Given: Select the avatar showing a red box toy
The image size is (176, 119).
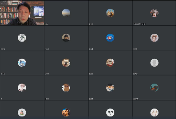Looking at the screenshot, I should tap(110, 63).
